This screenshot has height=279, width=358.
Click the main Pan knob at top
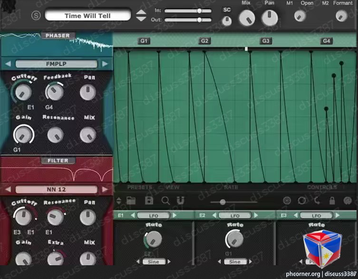[x=270, y=18]
